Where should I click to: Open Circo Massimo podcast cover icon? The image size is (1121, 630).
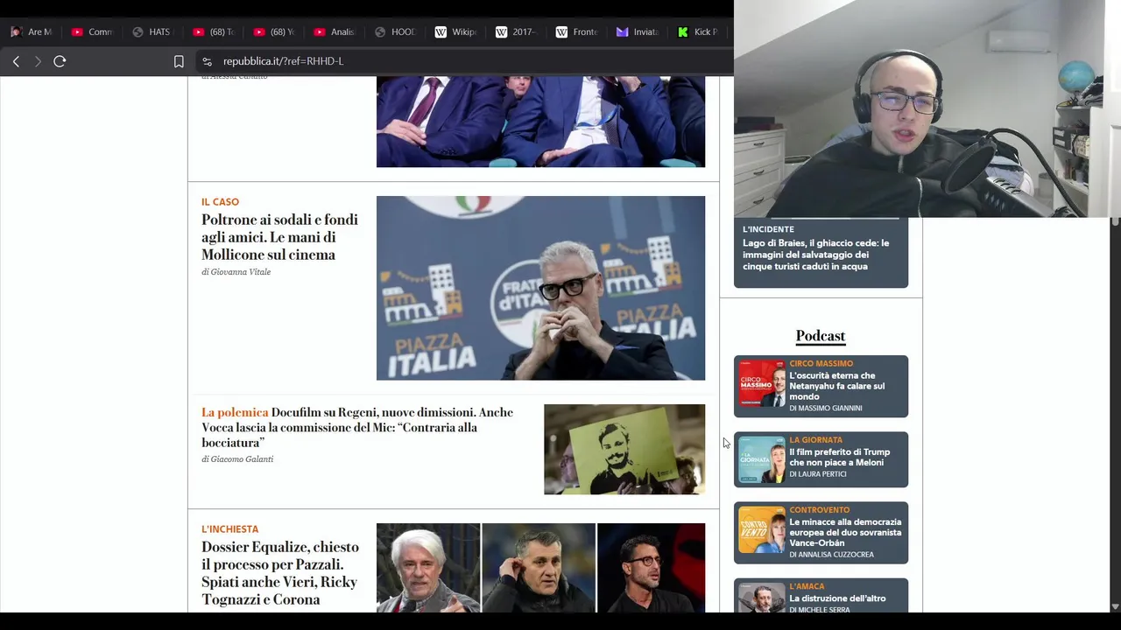tap(762, 384)
